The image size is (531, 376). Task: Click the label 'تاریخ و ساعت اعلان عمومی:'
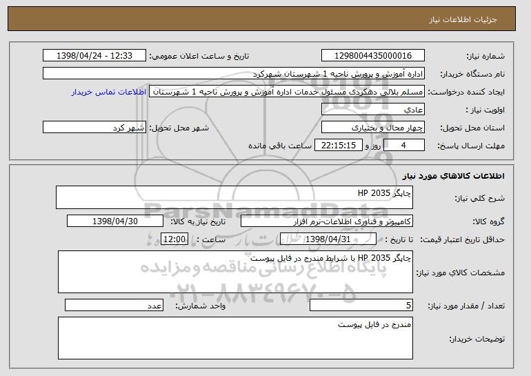tap(199, 57)
